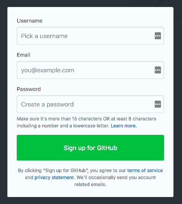This screenshot has width=182, height=204.
Task: Click the Sign up for GitHub button
Action: click(x=90, y=148)
